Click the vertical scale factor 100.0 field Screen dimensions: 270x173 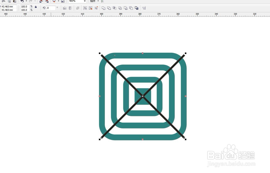coord(25,10)
